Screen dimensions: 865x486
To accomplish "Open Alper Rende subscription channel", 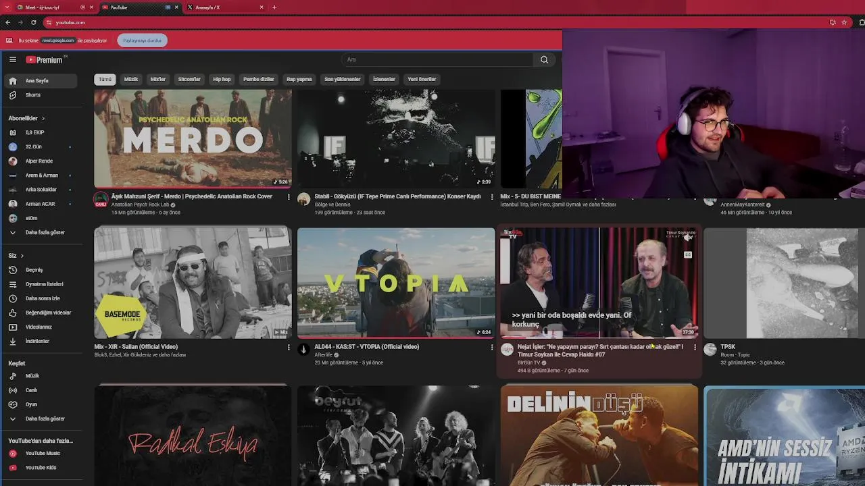I will [41, 161].
